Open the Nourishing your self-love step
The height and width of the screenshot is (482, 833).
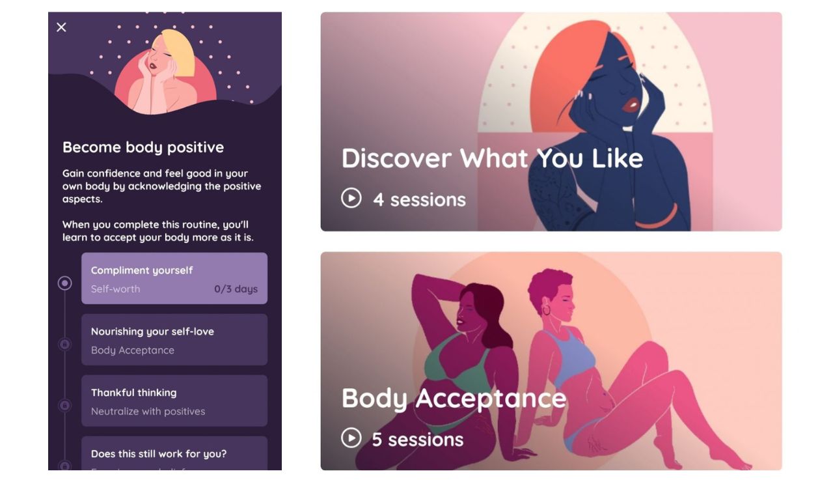[174, 339]
